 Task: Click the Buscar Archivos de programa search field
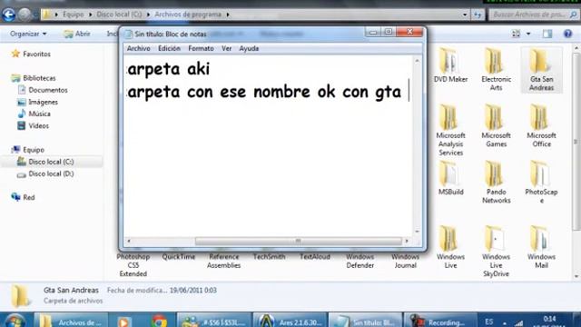(x=533, y=15)
